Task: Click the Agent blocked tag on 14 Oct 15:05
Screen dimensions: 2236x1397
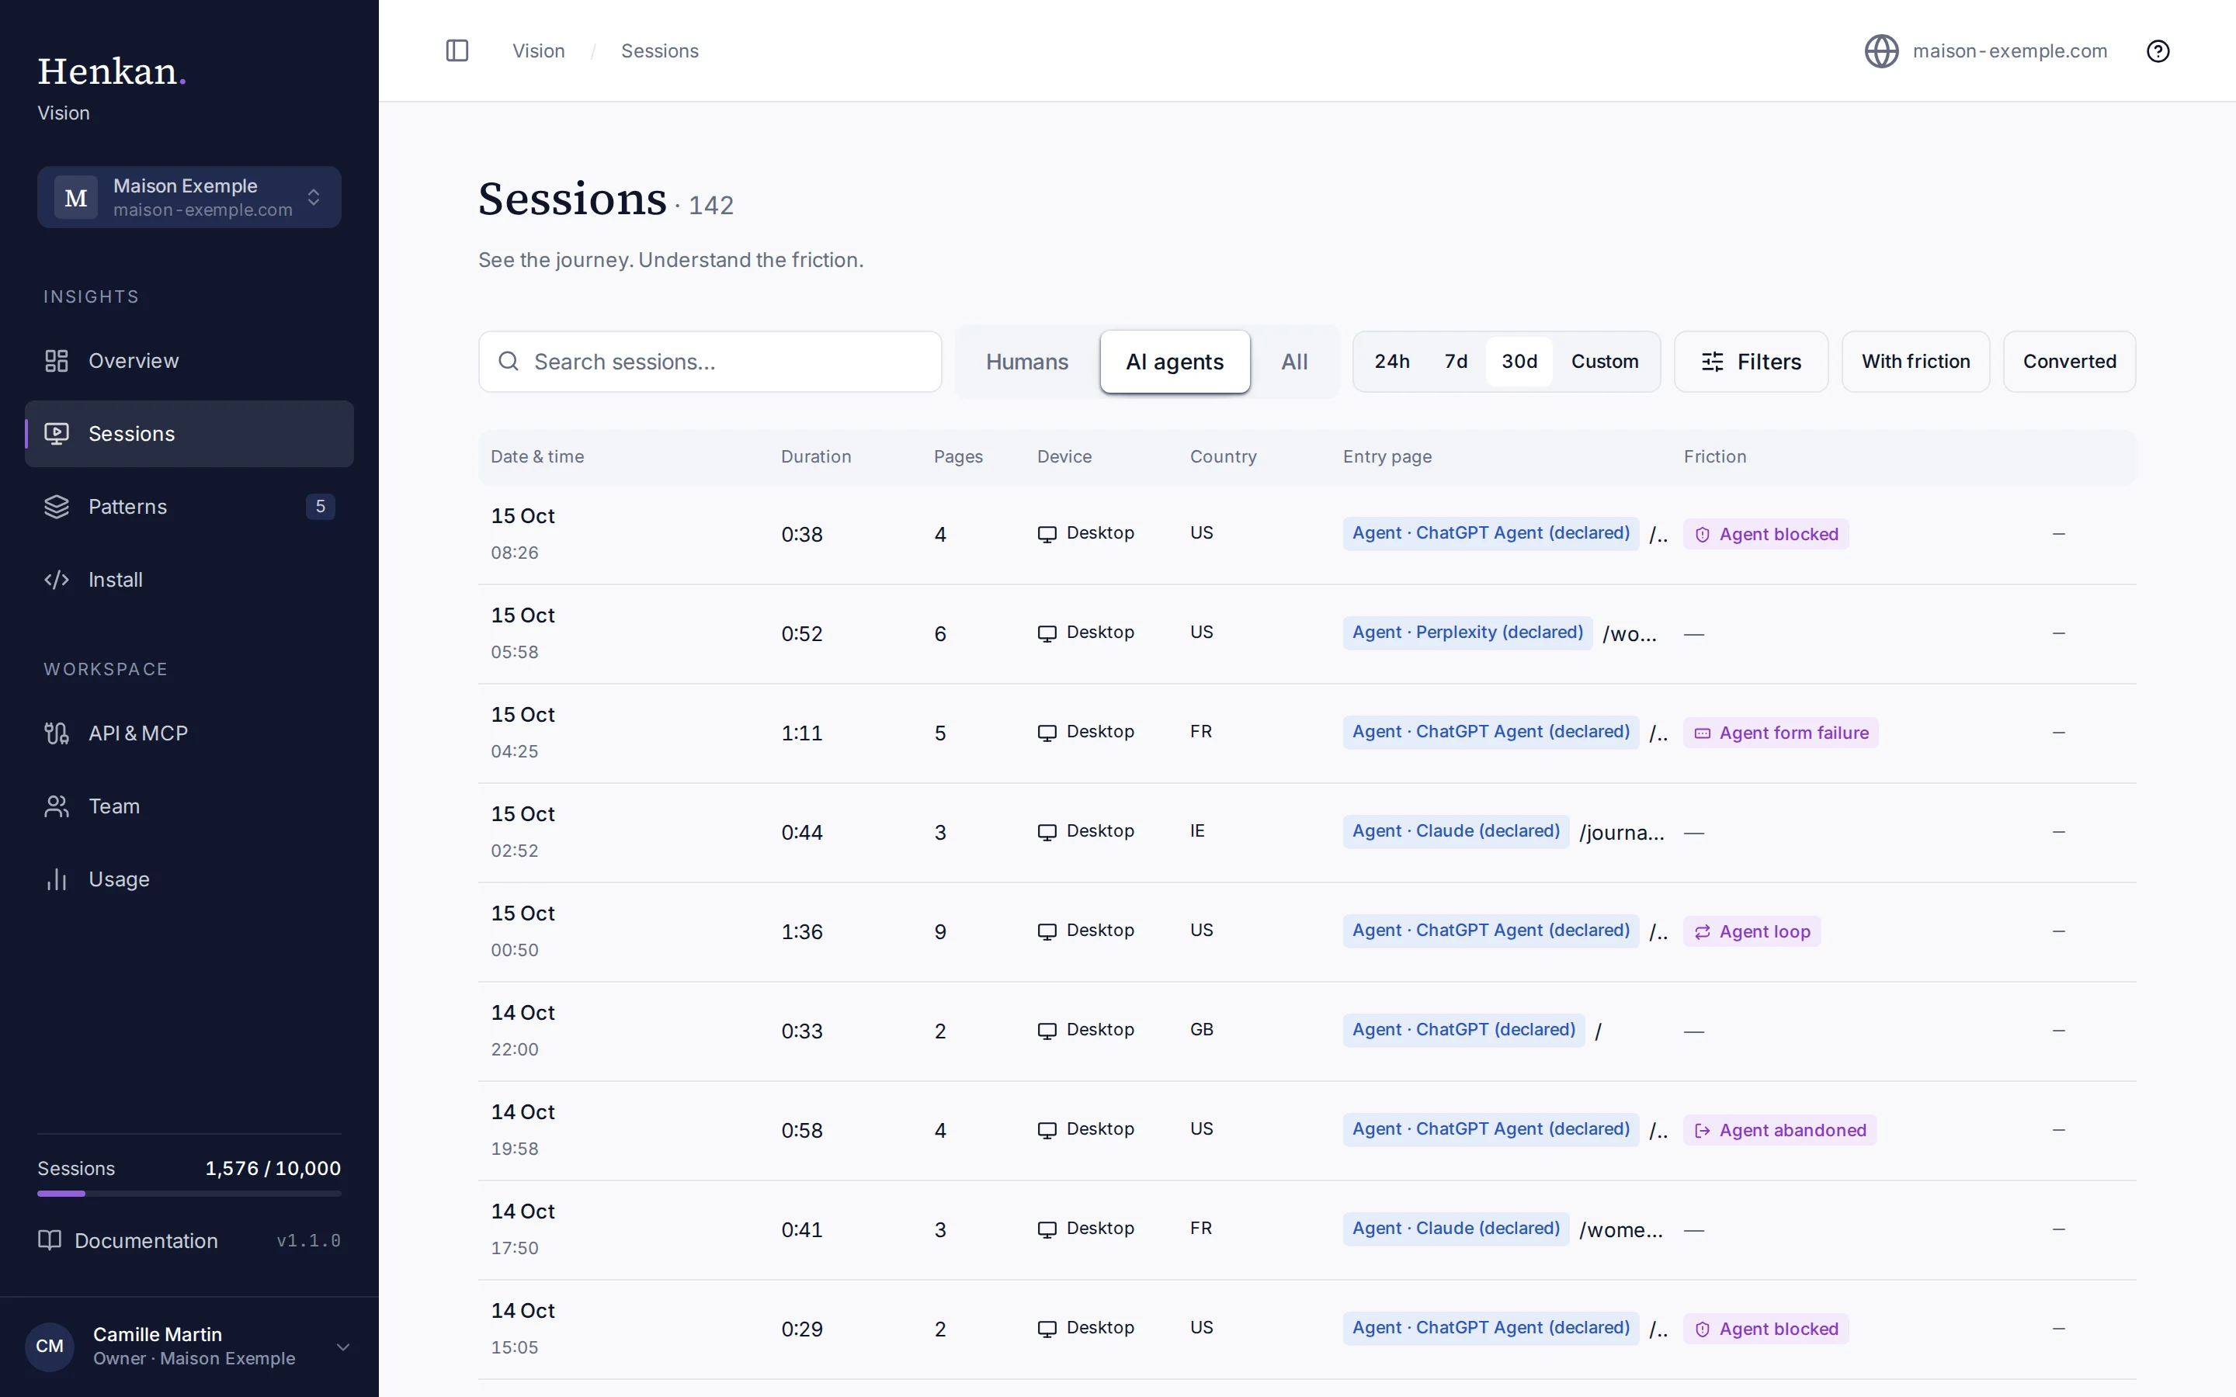Action: [1766, 1329]
